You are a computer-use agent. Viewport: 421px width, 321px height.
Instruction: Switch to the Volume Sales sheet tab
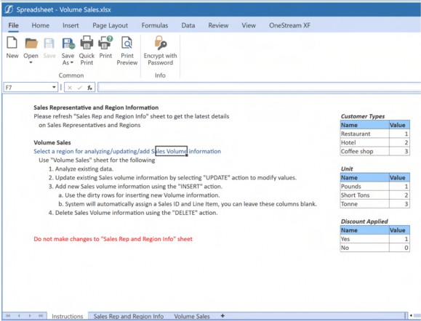point(192,316)
